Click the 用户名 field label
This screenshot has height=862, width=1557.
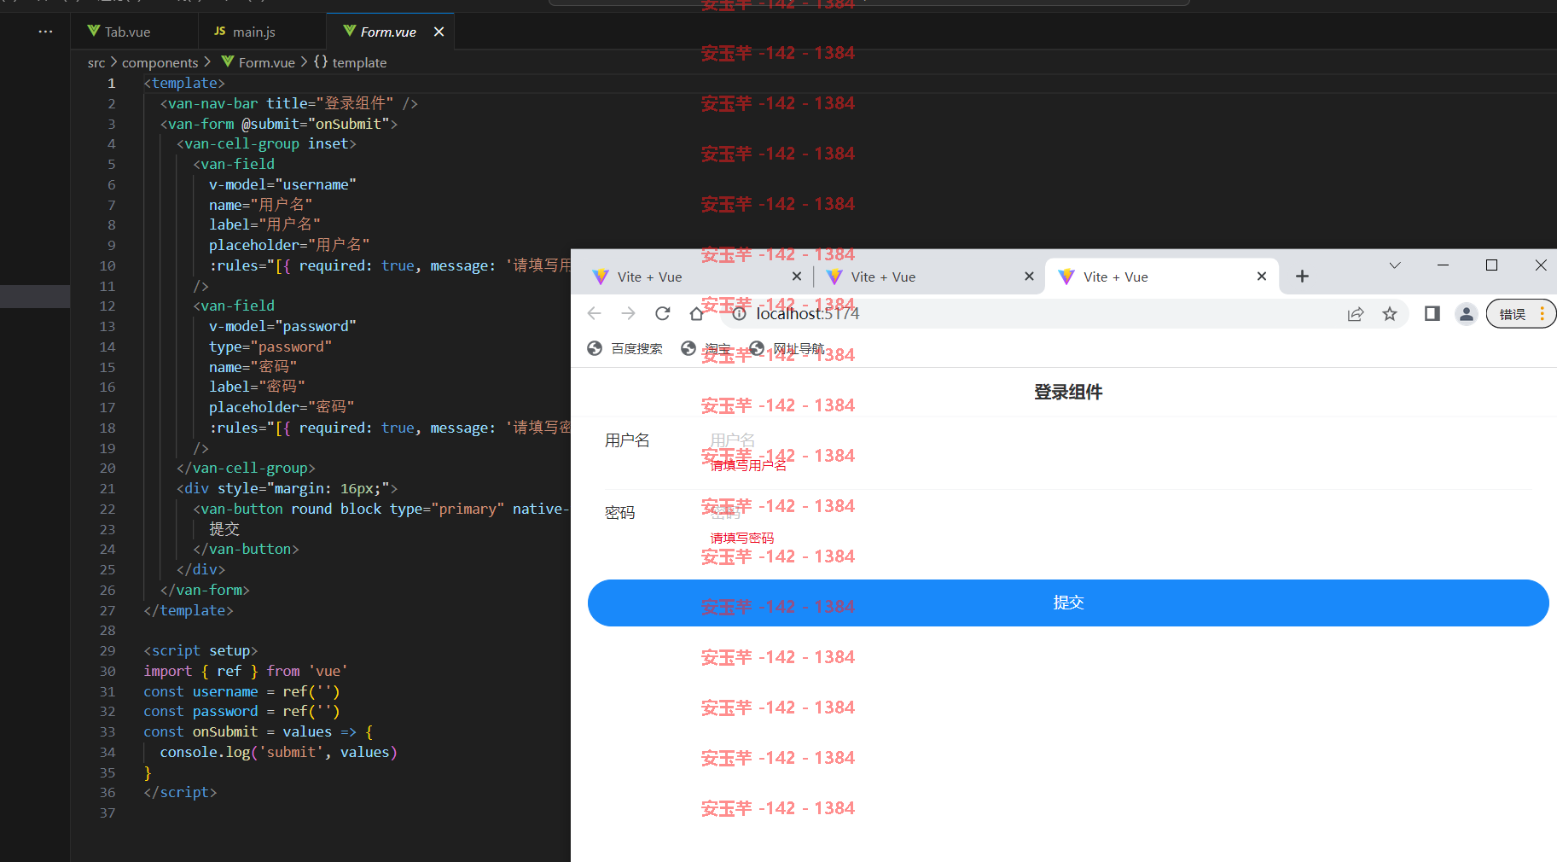pos(627,440)
